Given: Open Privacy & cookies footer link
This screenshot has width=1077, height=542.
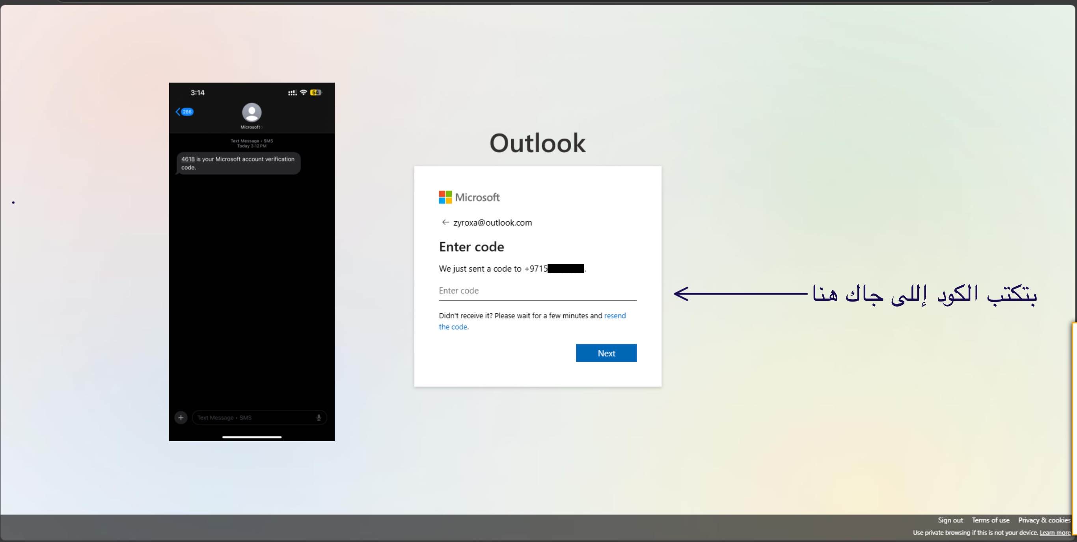Looking at the screenshot, I should [1043, 520].
